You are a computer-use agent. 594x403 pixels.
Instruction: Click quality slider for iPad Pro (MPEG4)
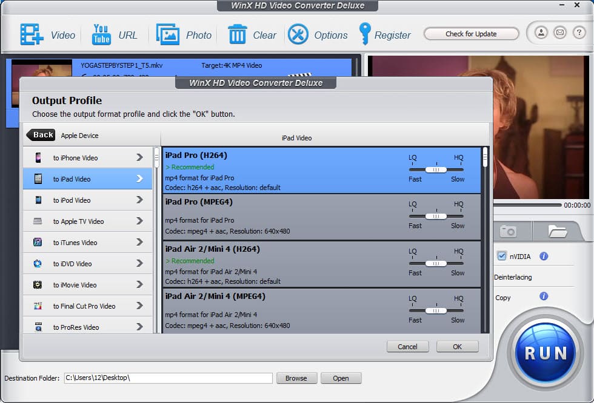(x=436, y=216)
